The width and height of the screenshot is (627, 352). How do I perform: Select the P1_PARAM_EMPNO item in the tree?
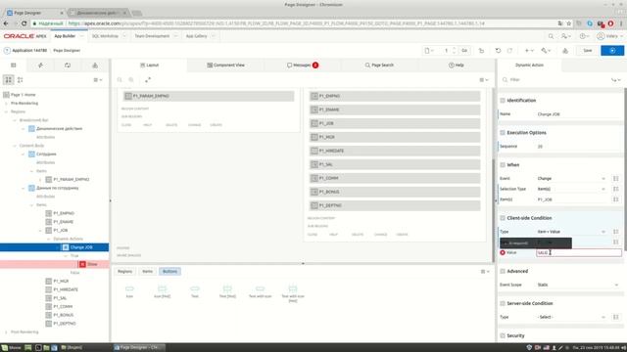tap(72, 179)
